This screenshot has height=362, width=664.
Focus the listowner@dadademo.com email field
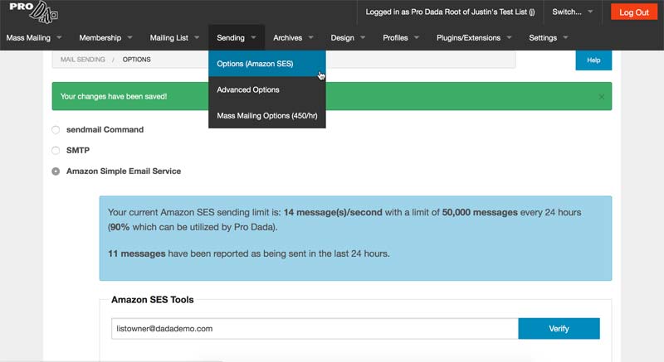[315, 329]
